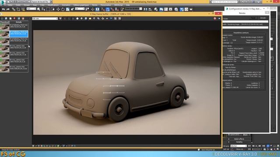280x157 pixels.
Task: Open the Espace de travail workspace dropdown
Action: (41, 2)
